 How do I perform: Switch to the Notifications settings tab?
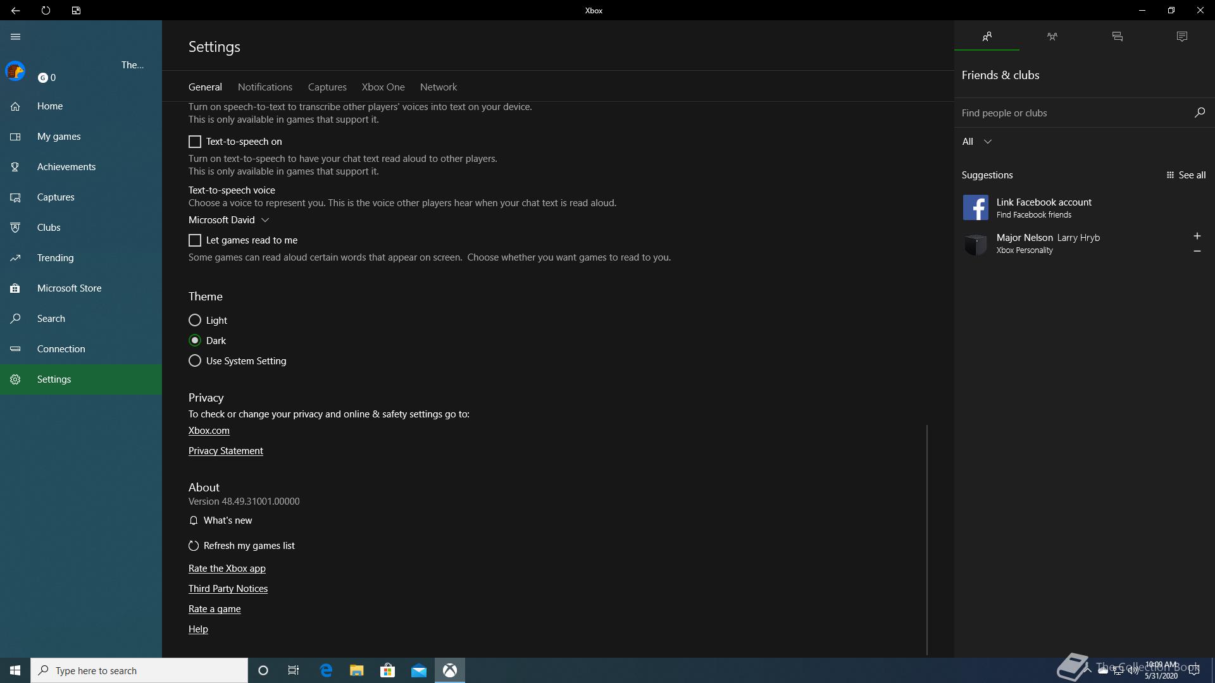[x=265, y=87]
